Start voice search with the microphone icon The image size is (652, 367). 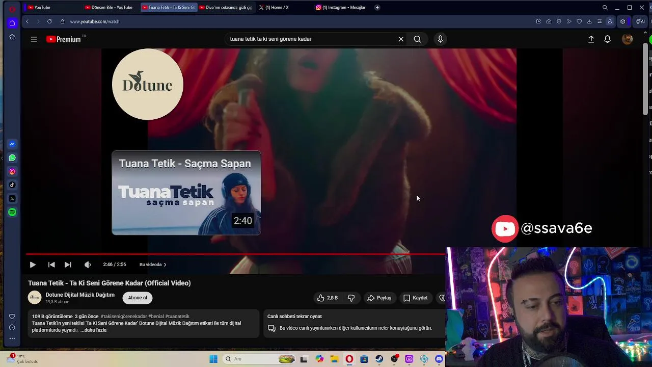point(441,39)
